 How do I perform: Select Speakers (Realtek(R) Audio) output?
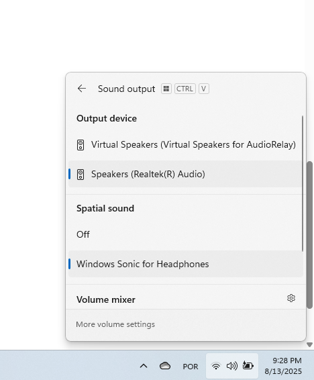[x=185, y=174]
